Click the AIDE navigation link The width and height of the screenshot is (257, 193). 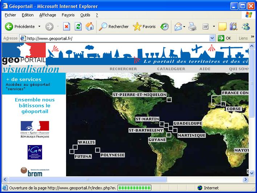[205, 69]
